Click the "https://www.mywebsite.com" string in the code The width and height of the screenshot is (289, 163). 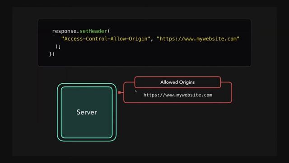tap(198, 39)
